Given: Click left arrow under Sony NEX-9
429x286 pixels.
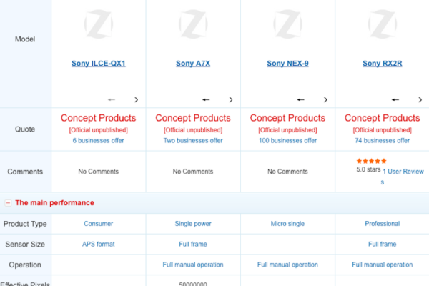Looking at the screenshot, I should click(301, 99).
